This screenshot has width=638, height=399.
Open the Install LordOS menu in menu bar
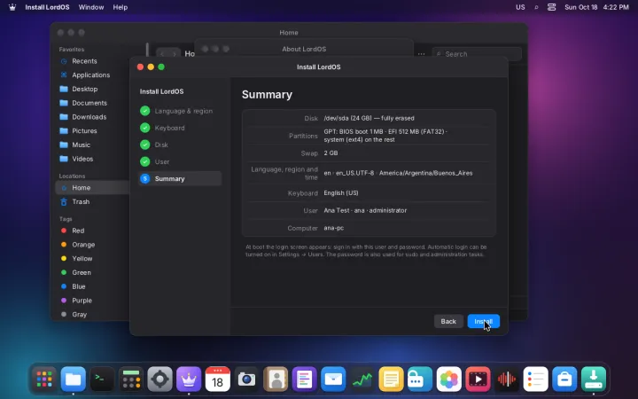47,7
